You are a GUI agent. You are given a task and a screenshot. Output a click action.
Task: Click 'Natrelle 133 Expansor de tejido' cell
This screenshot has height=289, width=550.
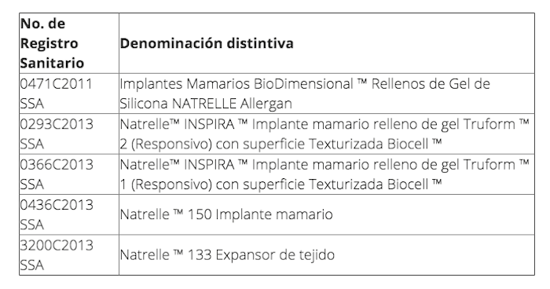[327, 254]
